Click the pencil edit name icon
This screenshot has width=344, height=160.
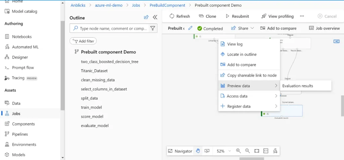pyautogui.click(x=190, y=28)
